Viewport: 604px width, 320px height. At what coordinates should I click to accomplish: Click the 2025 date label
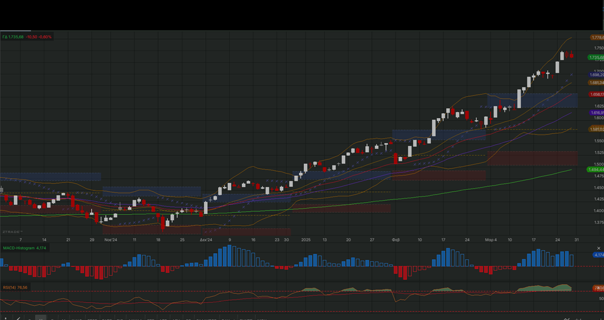[306, 240]
